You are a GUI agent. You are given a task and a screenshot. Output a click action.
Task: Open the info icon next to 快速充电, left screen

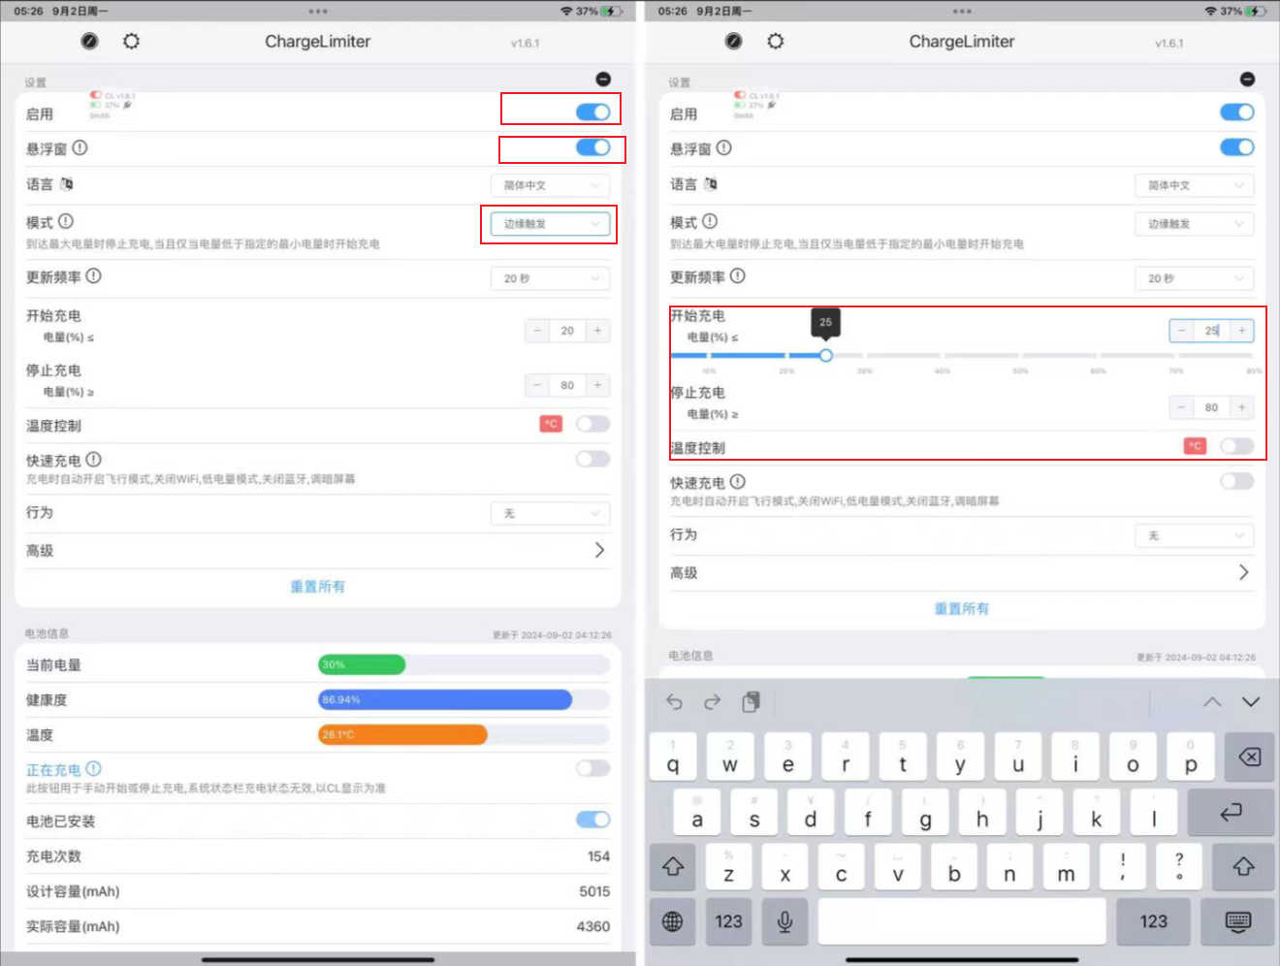93,460
